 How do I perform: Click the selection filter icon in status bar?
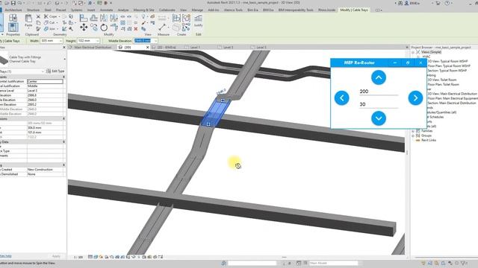click(x=464, y=263)
